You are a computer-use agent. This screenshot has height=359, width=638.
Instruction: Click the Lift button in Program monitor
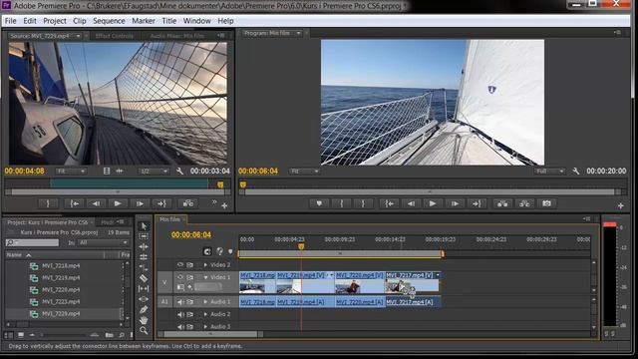click(502, 203)
